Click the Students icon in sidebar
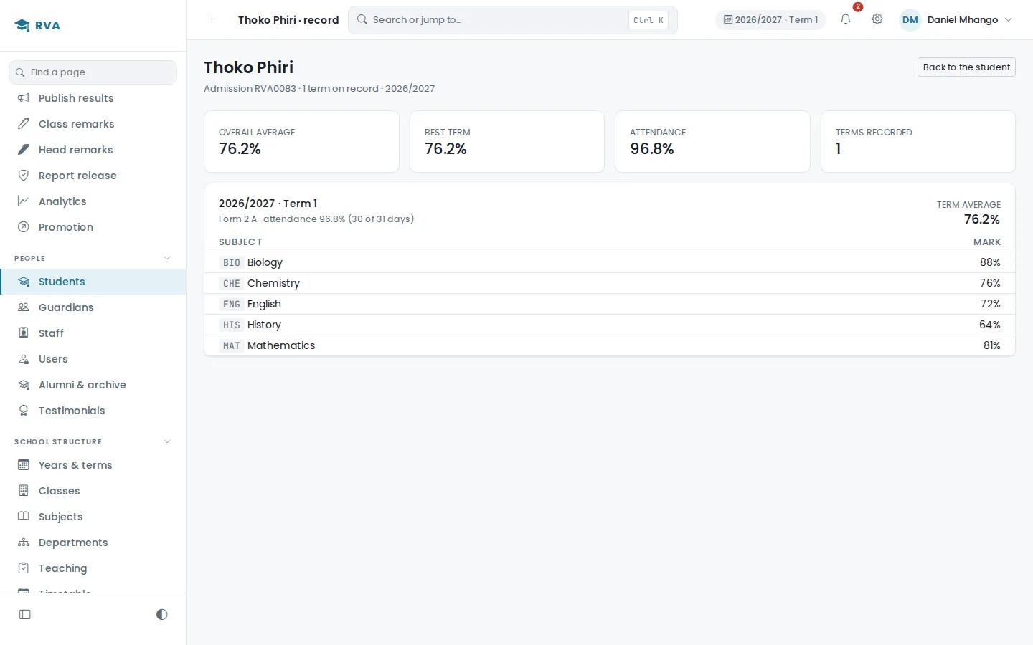Viewport: 1033px width, 645px height. click(24, 282)
